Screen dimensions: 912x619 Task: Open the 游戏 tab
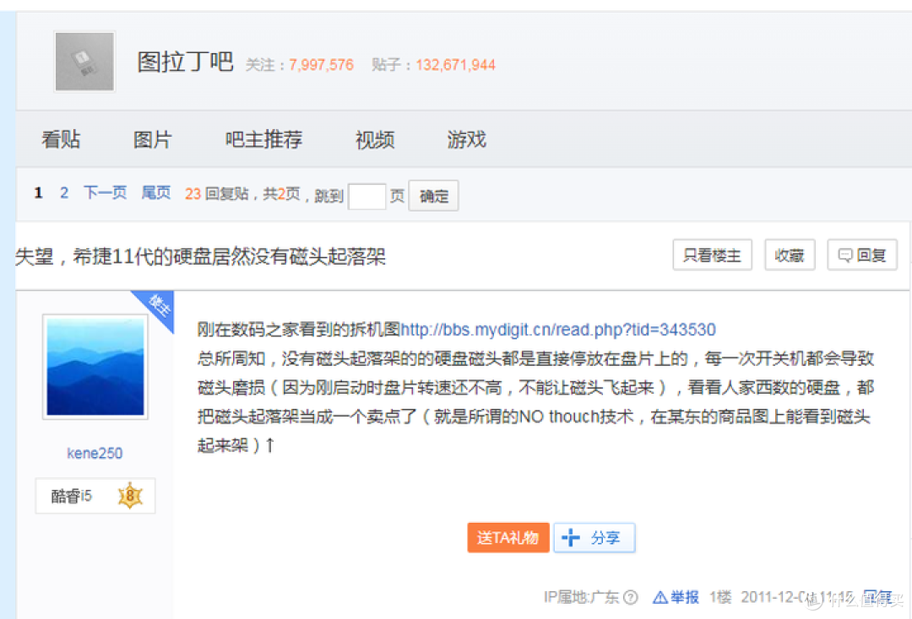[466, 140]
